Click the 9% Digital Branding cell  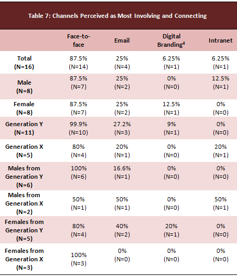coord(171,128)
